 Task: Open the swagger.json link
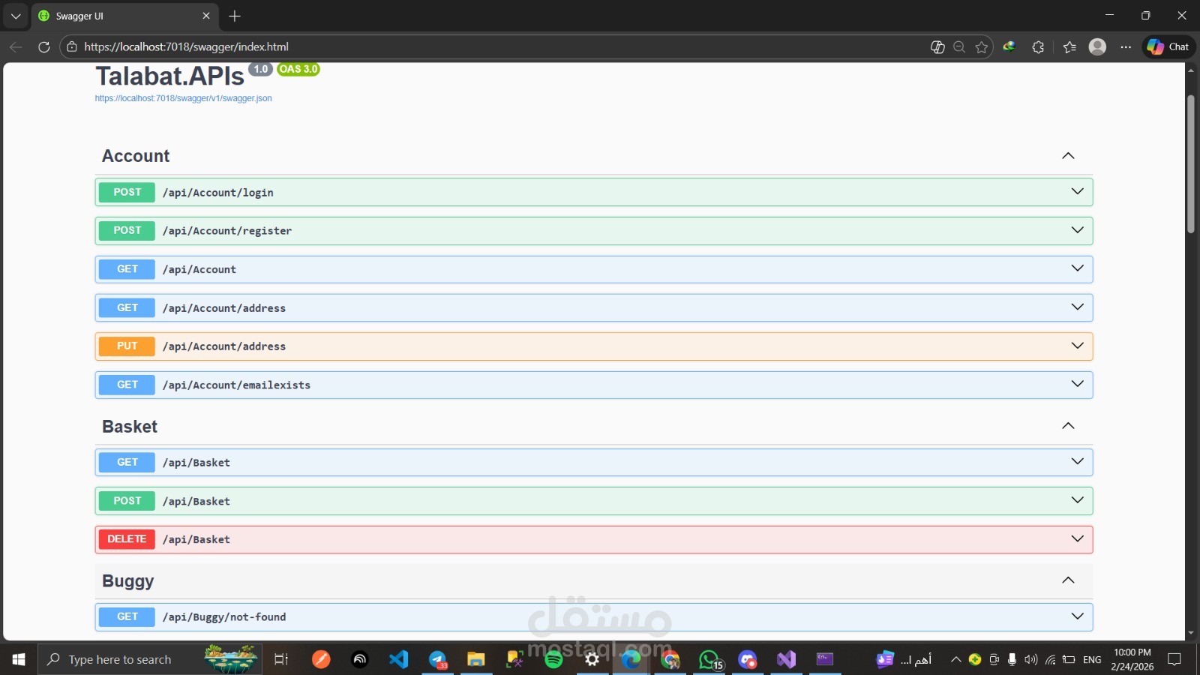[x=183, y=98]
